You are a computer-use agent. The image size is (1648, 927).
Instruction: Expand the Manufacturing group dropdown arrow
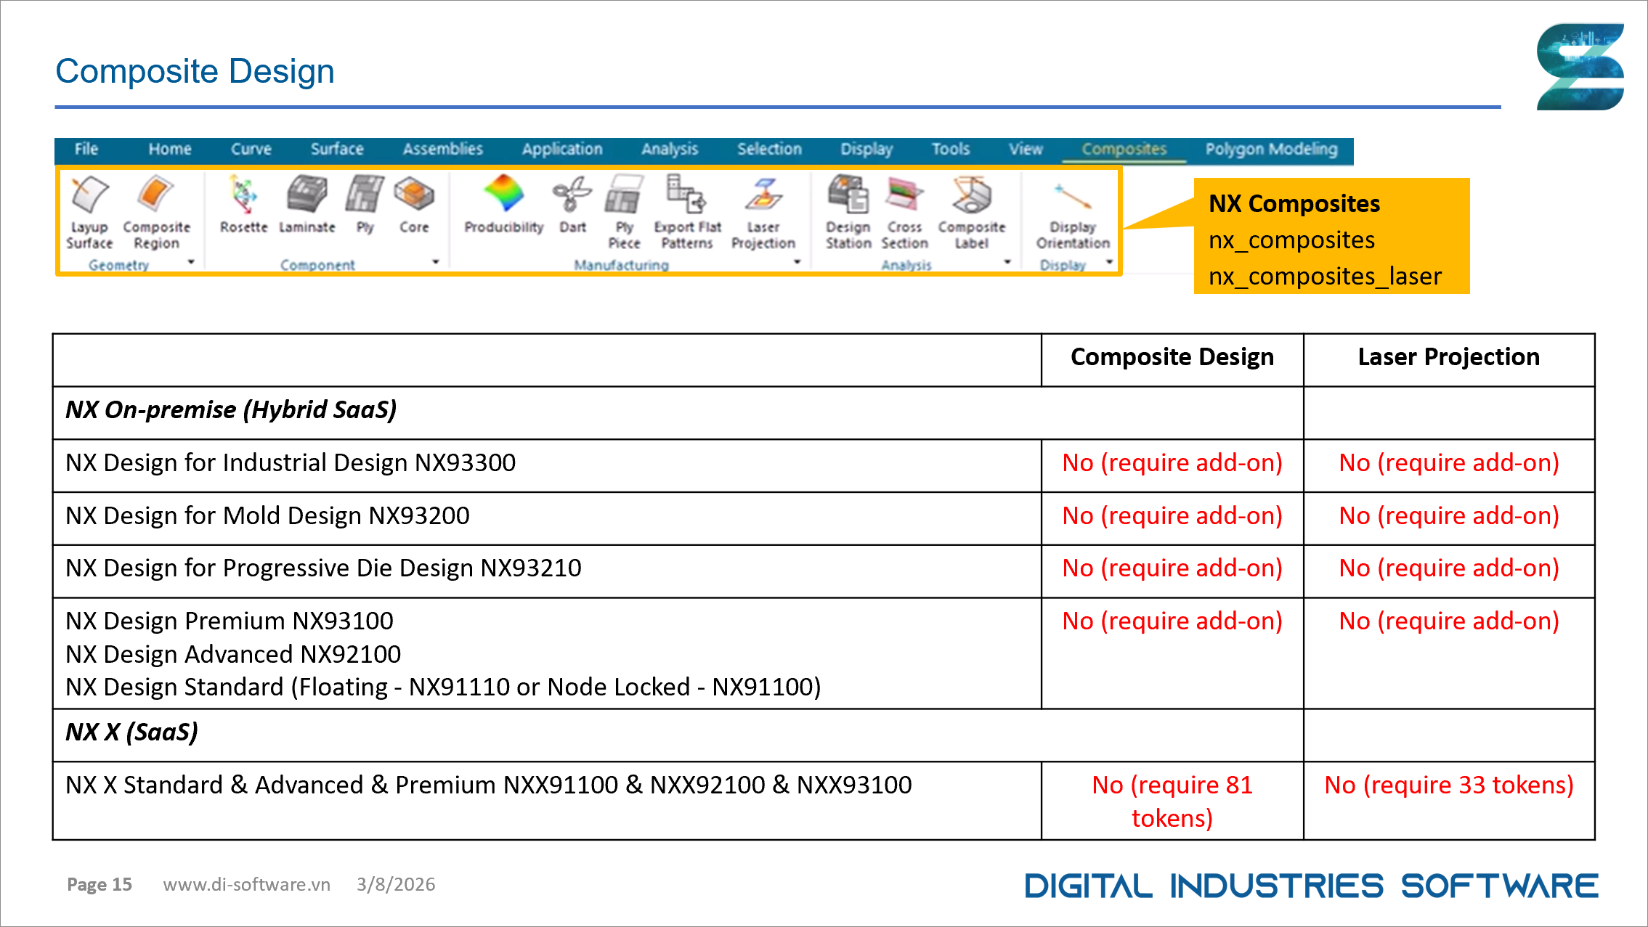pos(797,262)
